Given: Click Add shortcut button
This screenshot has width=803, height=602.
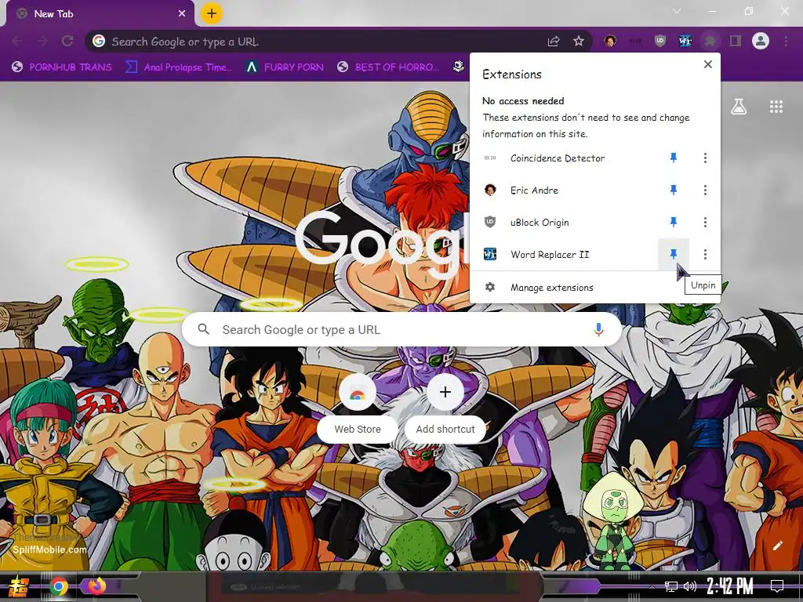Looking at the screenshot, I should click(x=445, y=408).
